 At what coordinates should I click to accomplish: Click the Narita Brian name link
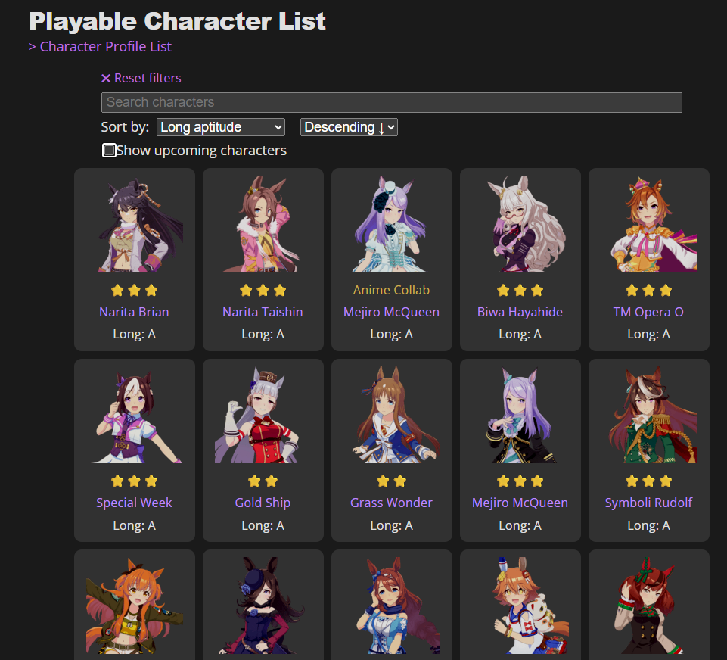point(134,312)
